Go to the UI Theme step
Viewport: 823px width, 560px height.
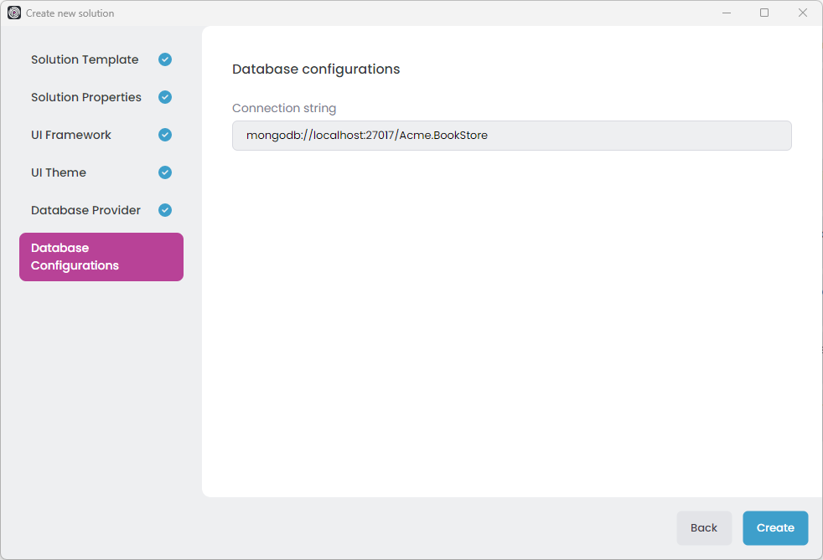(x=59, y=172)
